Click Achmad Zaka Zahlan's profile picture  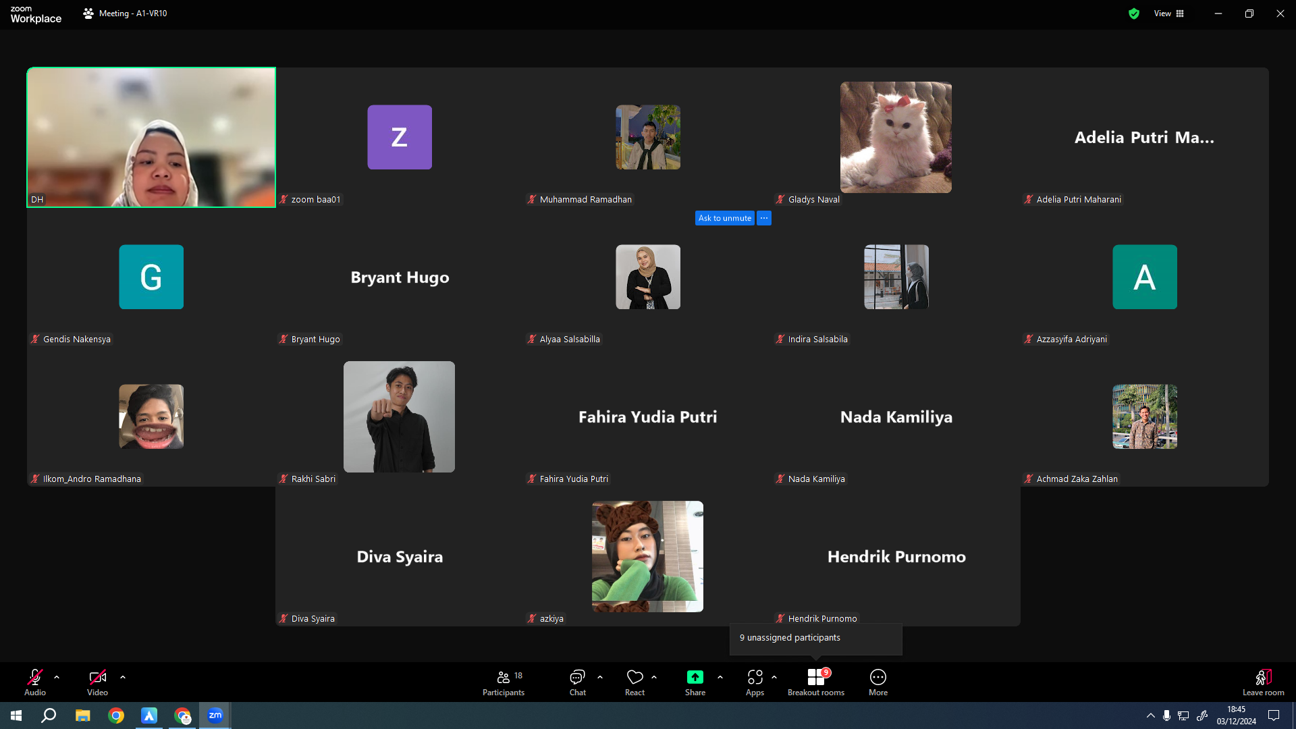[x=1145, y=416]
